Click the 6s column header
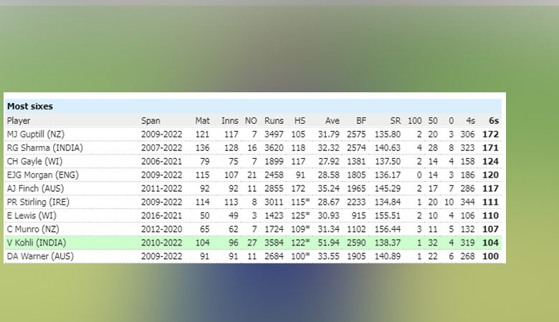 493,121
